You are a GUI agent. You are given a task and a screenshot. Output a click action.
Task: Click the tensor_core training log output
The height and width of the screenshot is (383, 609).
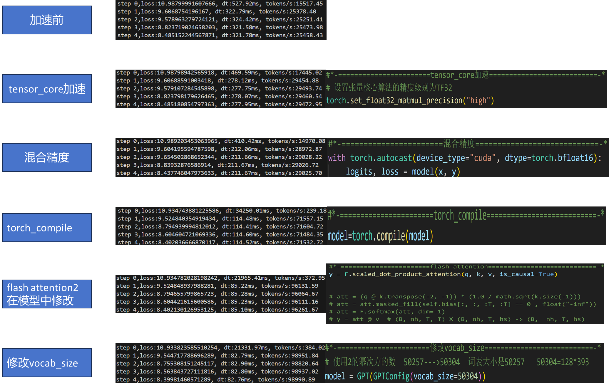pyautogui.click(x=219, y=88)
